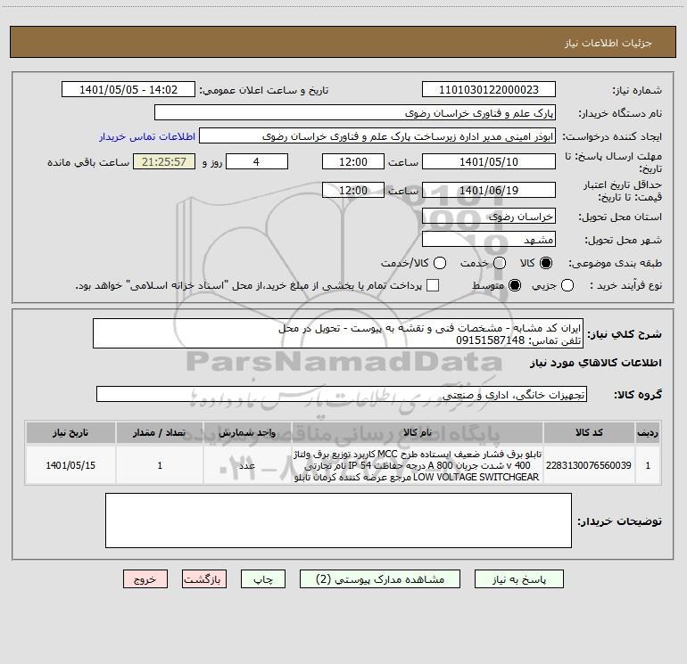This screenshot has height=664, width=687.
Task: Choose the جزیی purchase type radio
Action: tap(567, 285)
